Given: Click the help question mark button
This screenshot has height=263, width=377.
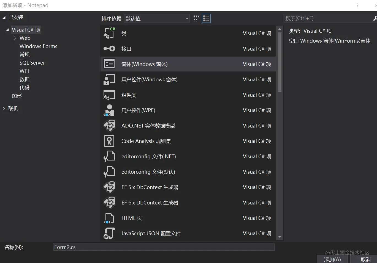Looking at the screenshot, I should 357,5.
